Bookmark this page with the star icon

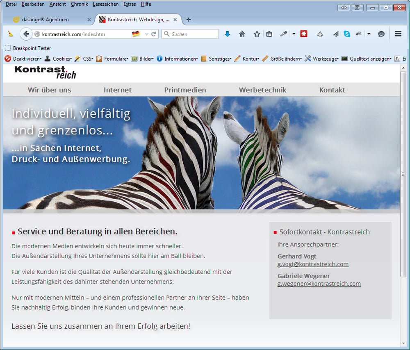257,34
